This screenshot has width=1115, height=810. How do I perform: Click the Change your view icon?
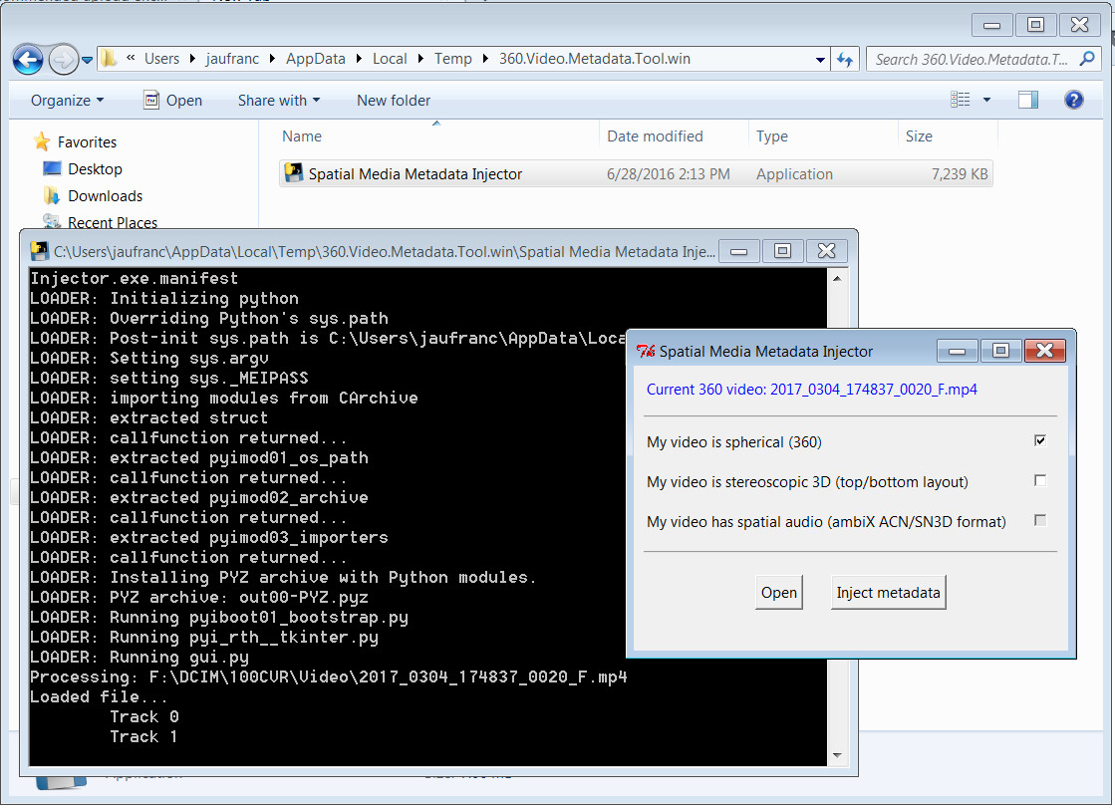tap(960, 100)
